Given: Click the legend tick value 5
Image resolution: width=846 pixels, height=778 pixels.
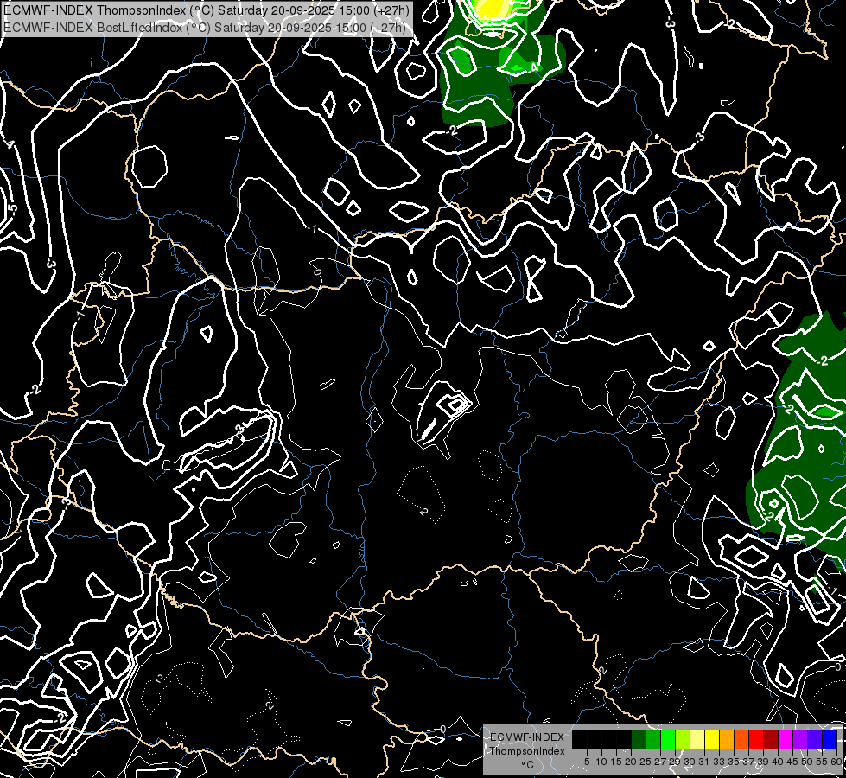Looking at the screenshot, I should click(x=587, y=762).
